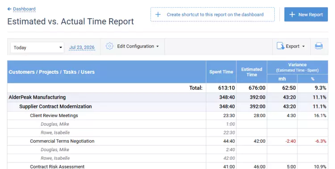Click Douglas, Mike under Client Review Meetings
The width and height of the screenshot is (335, 169).
click(55, 124)
